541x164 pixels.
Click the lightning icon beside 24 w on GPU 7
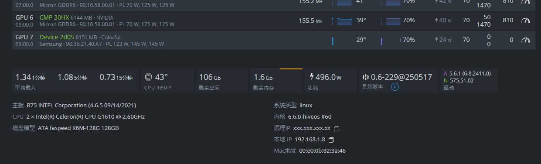pos(436,40)
